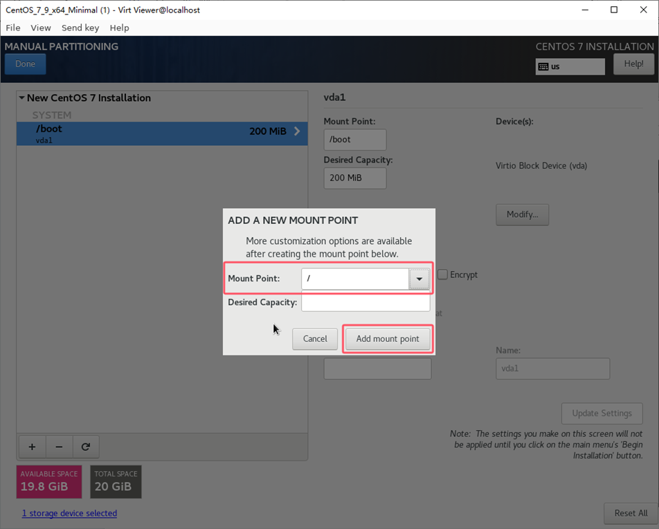Click the vda1 heading in details pane

pyautogui.click(x=334, y=98)
